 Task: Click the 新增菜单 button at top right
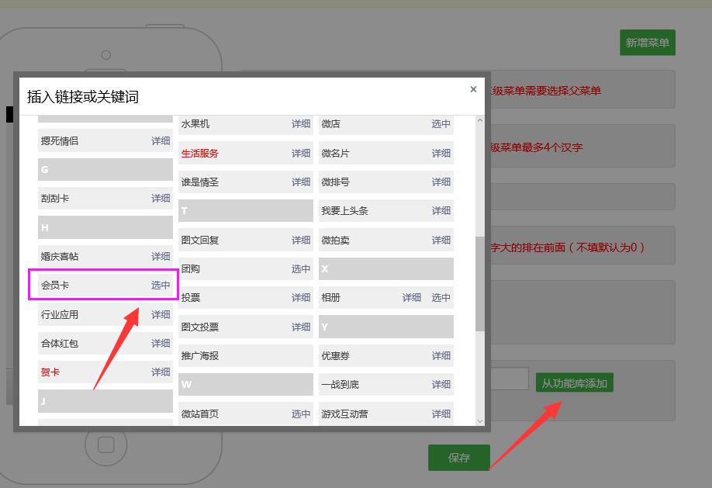click(648, 43)
